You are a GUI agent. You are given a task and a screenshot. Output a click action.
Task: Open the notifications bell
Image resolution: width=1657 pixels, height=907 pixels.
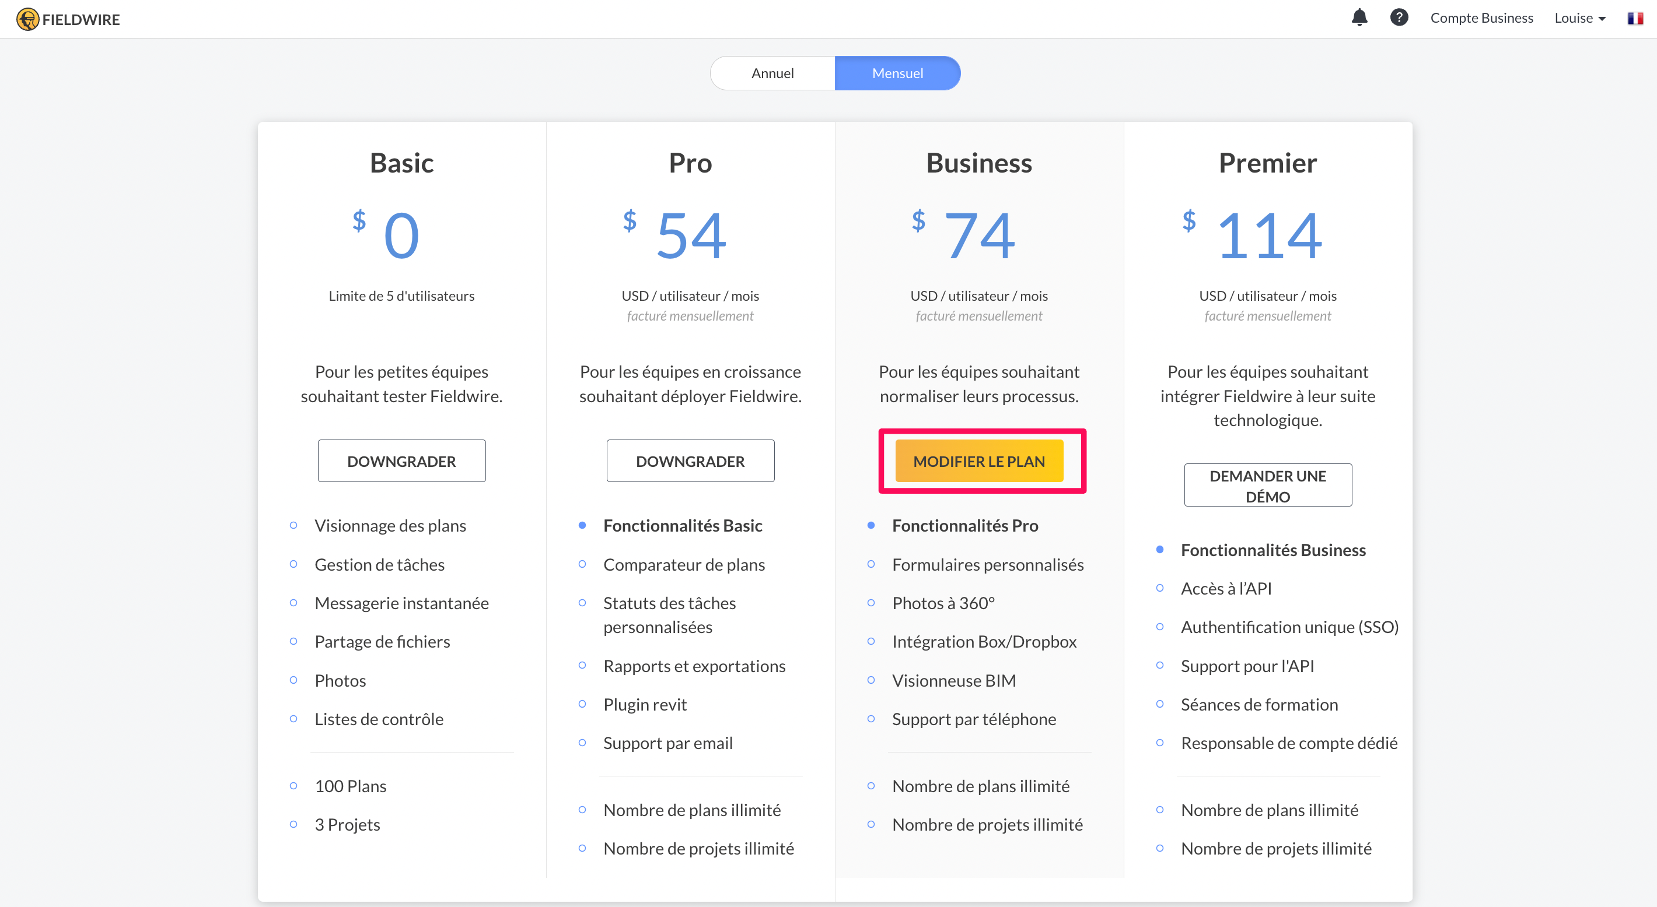(1358, 17)
